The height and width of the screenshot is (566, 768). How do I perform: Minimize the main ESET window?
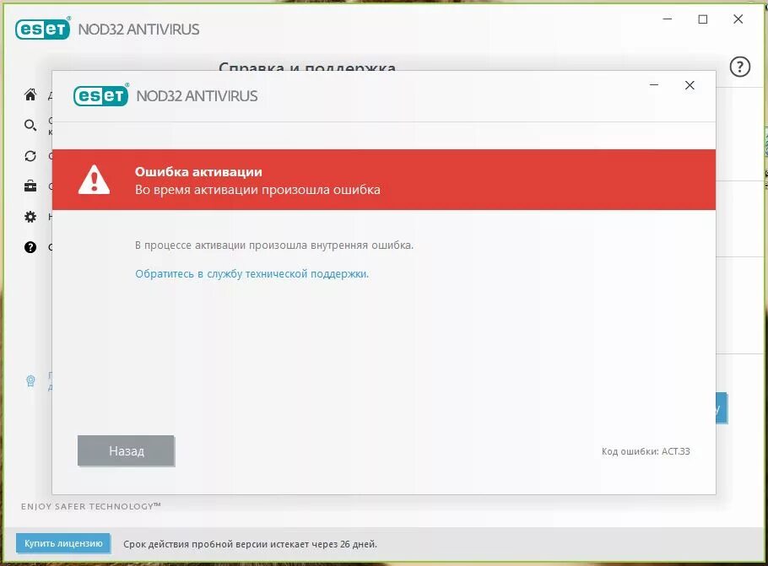pos(668,19)
